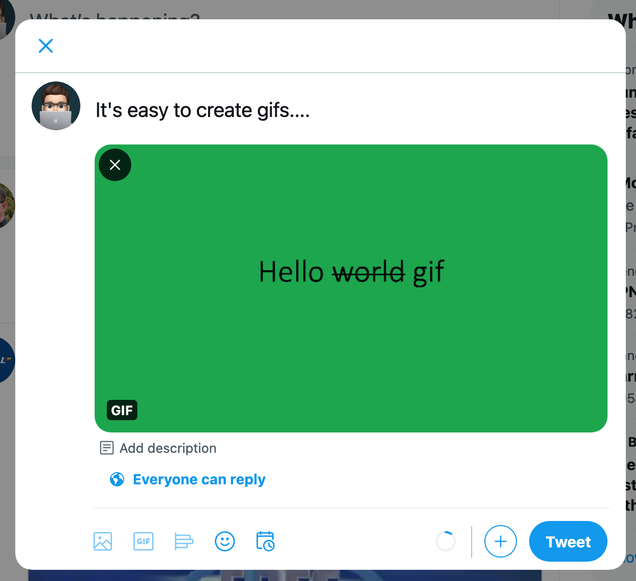
Task: Click the profile avatar in the composer
Action: (x=56, y=106)
